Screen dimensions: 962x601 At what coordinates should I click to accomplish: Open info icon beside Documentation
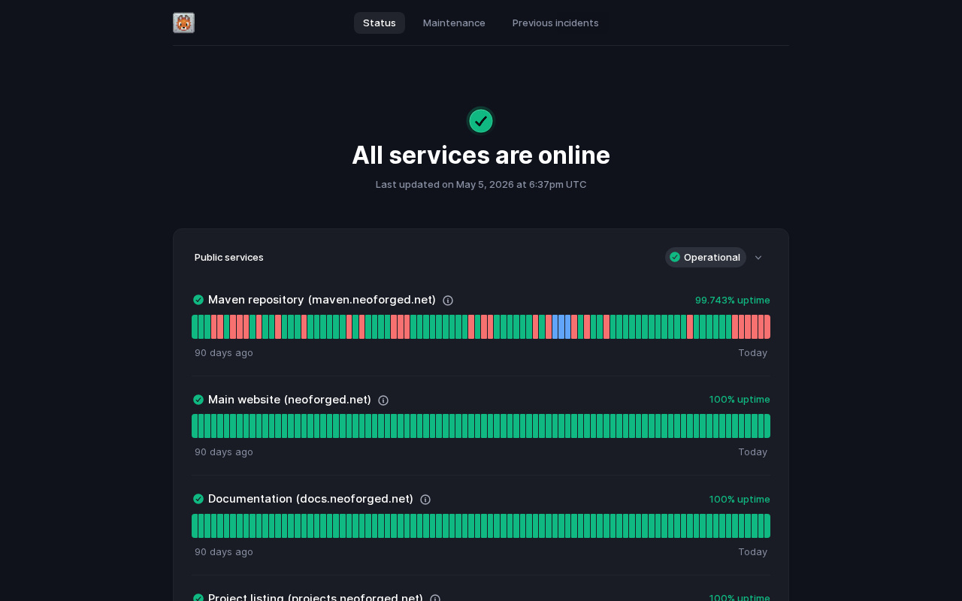click(425, 500)
